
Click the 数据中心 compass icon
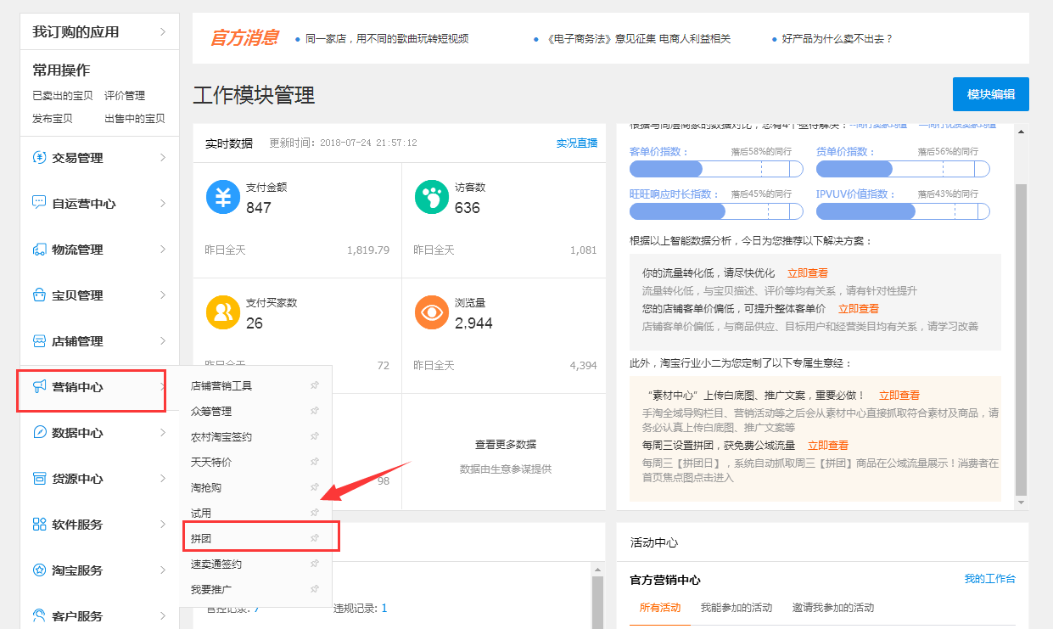pos(39,433)
